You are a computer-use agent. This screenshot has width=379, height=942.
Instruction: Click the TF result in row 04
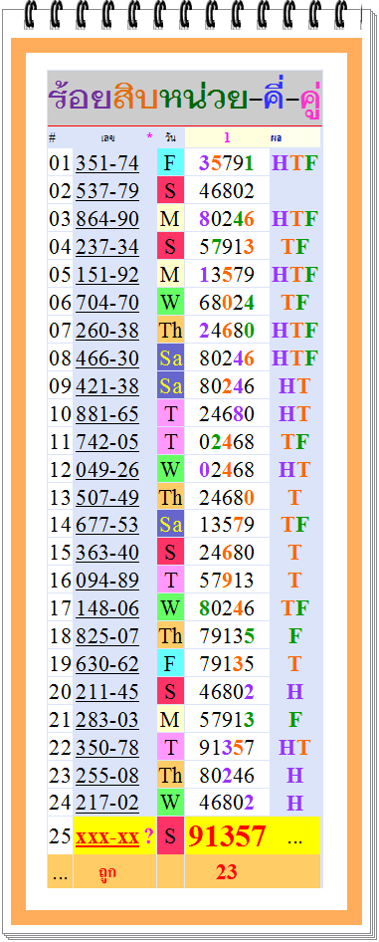click(x=294, y=247)
